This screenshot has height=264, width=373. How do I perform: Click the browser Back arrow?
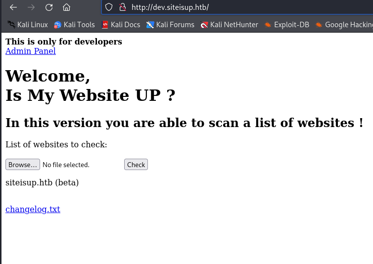tap(13, 7)
